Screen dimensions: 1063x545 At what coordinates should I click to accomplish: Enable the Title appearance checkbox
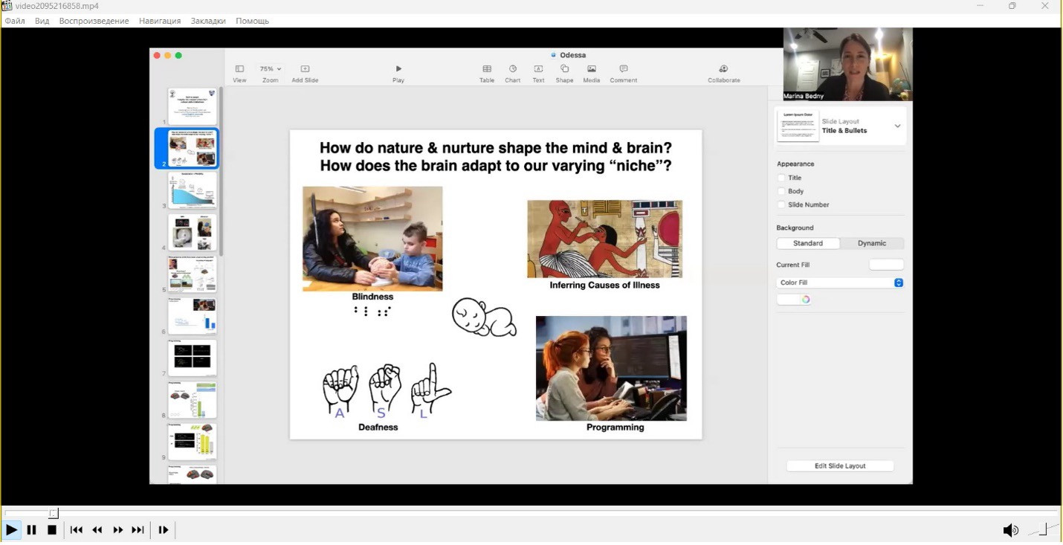[x=781, y=178]
